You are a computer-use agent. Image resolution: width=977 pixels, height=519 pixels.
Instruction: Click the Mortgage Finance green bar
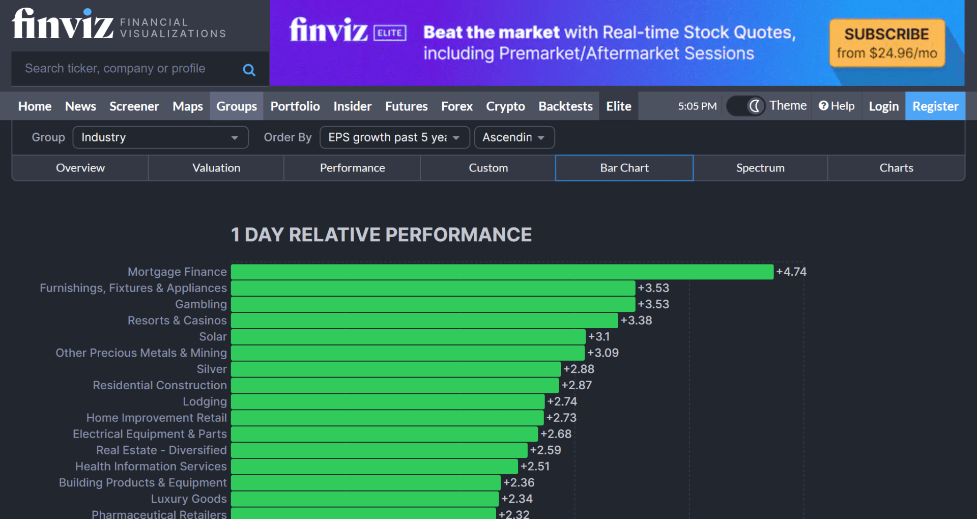tap(502, 272)
